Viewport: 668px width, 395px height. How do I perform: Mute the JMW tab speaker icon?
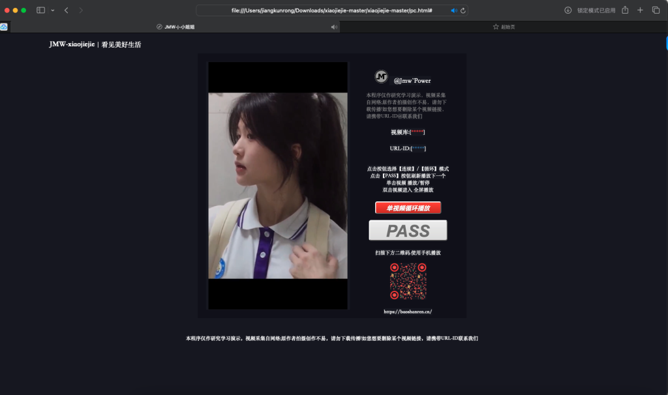[334, 27]
